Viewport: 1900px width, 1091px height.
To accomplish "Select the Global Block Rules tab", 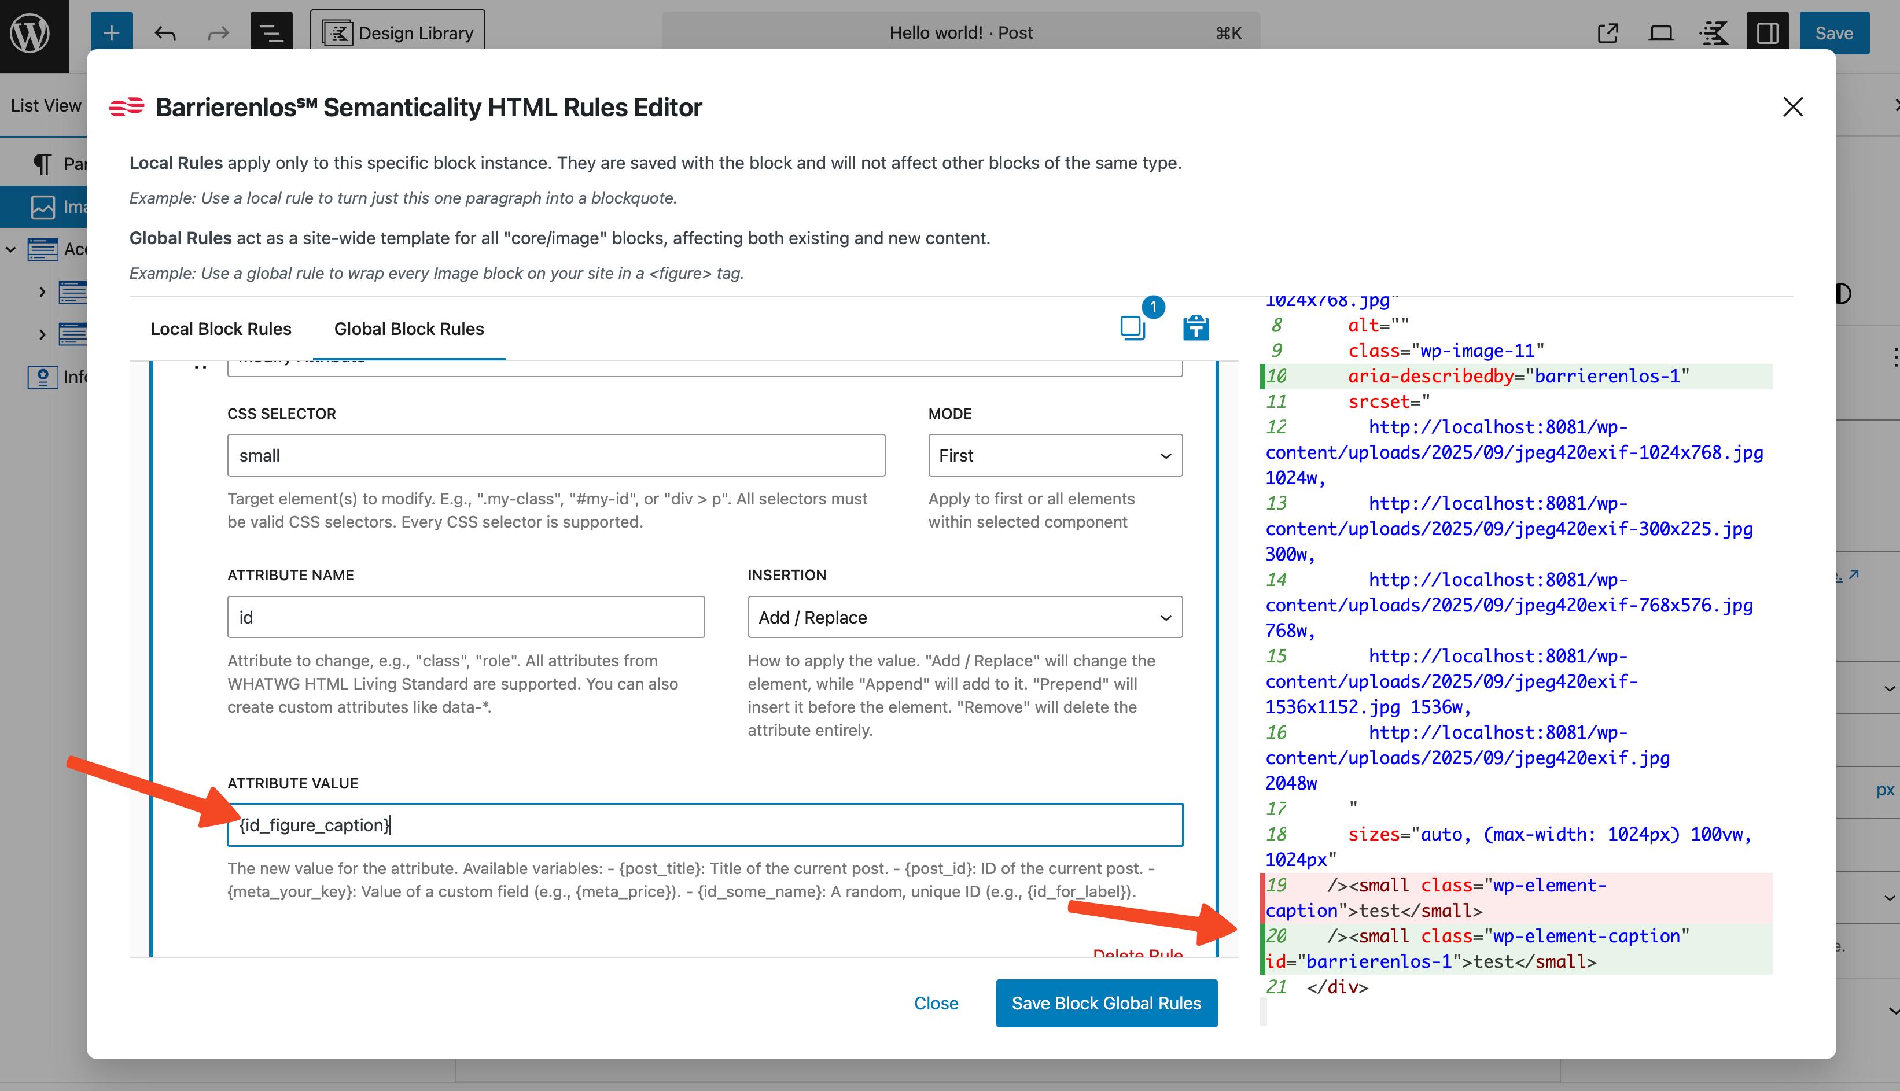I will click(x=408, y=329).
